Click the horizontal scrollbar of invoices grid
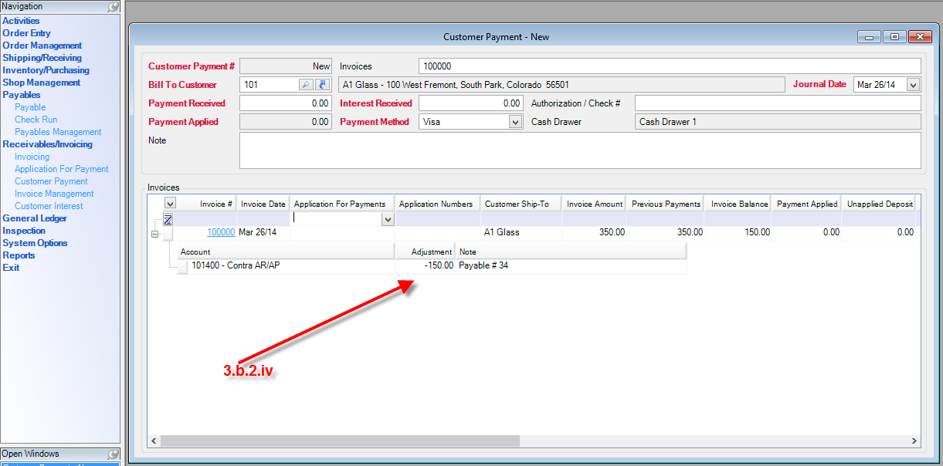This screenshot has height=466, width=943. click(340, 441)
